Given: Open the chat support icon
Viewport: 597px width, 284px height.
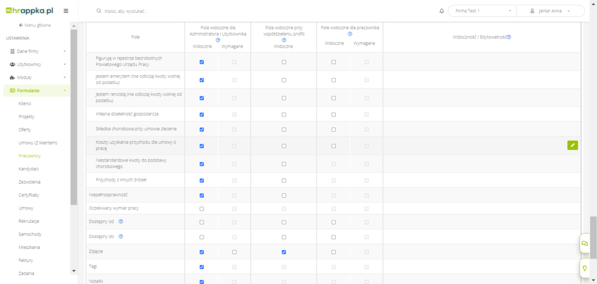Looking at the screenshot, I should point(584,243).
